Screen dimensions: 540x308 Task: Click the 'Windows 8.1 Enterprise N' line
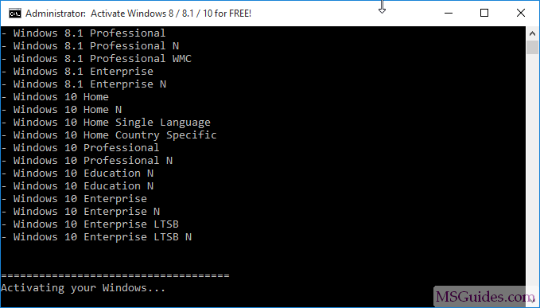coord(84,84)
